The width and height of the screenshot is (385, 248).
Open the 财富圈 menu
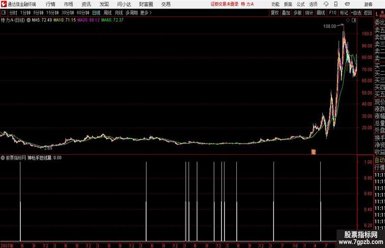[x=146, y=4]
